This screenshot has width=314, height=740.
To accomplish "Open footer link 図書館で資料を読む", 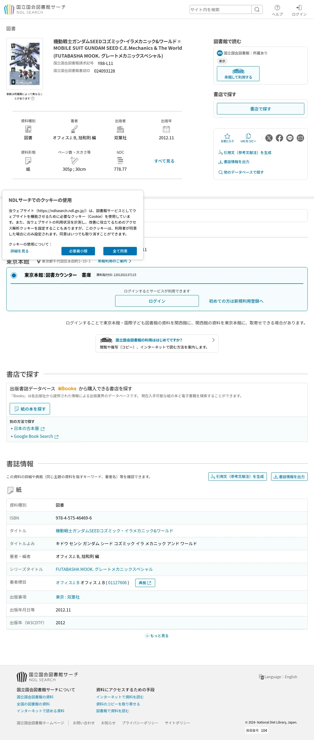I will (113, 711).
